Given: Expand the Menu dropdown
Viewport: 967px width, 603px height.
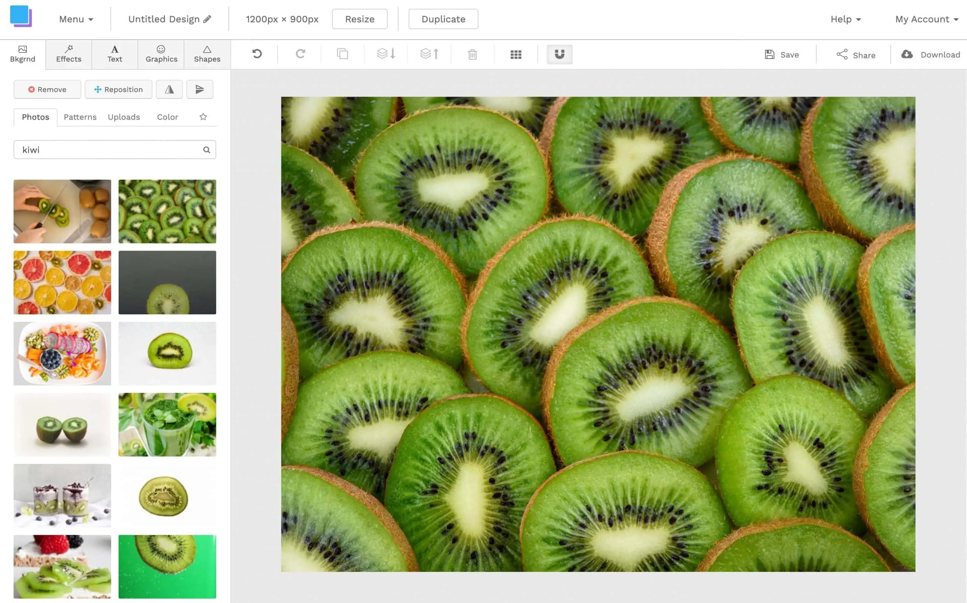Looking at the screenshot, I should 75,19.
